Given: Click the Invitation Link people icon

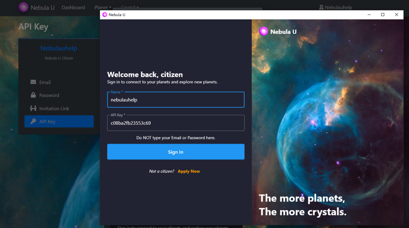Looking at the screenshot, I should (33, 108).
